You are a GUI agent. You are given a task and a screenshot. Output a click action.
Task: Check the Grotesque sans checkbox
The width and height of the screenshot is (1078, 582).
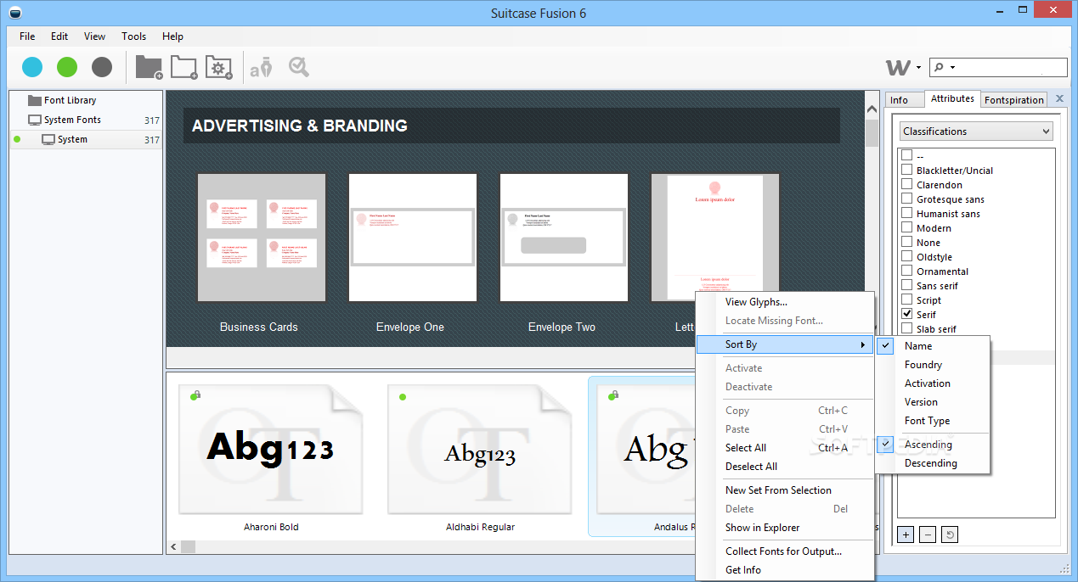907,199
